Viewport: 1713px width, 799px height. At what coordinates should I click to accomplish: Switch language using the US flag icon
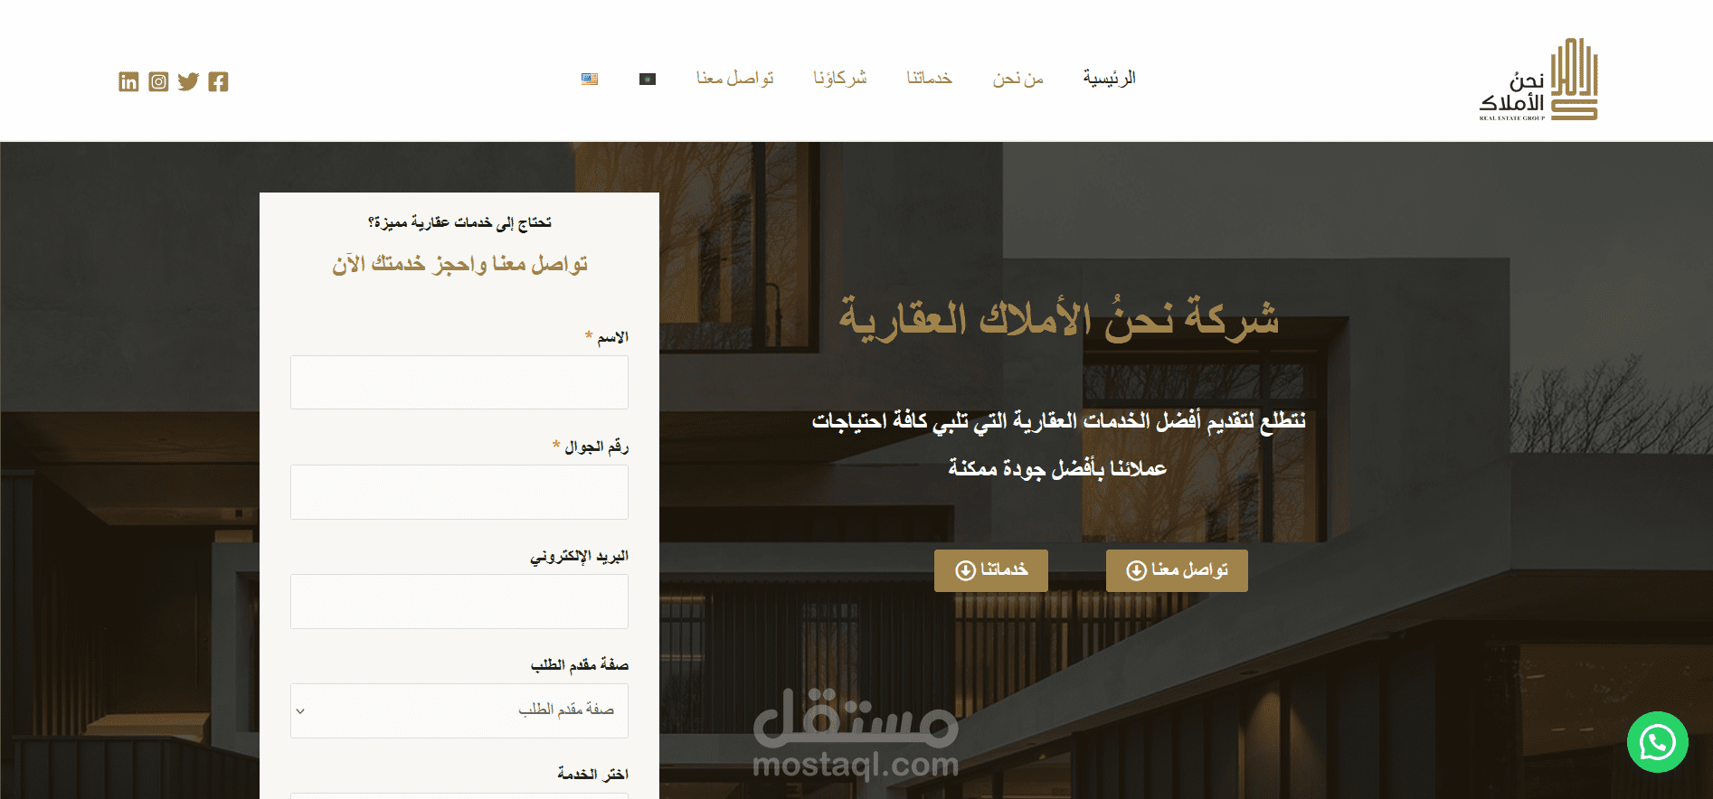click(x=590, y=80)
